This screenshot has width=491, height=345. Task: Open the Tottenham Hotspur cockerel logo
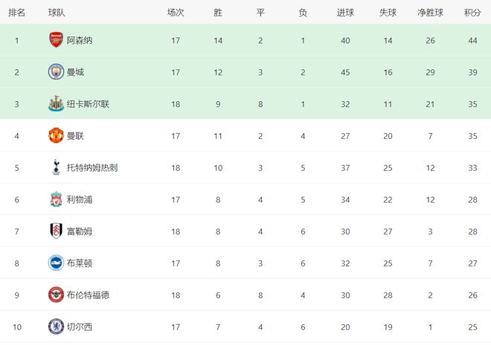[x=56, y=167]
